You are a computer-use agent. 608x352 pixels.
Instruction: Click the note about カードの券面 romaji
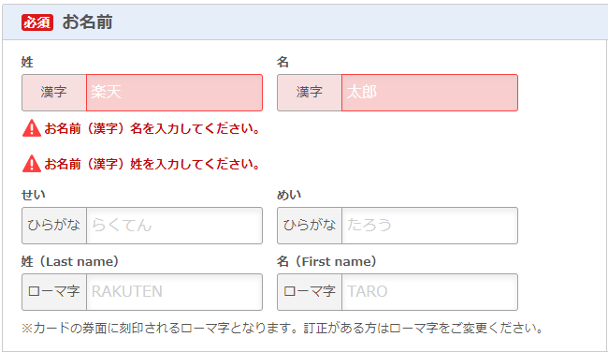(x=282, y=329)
